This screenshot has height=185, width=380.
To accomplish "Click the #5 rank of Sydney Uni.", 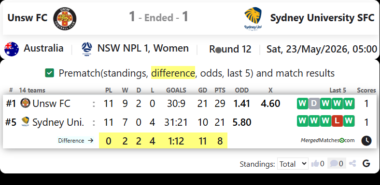I will (11, 122).
